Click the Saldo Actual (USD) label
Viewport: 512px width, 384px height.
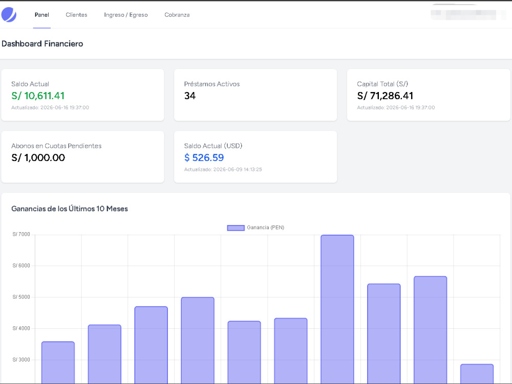tap(213, 146)
